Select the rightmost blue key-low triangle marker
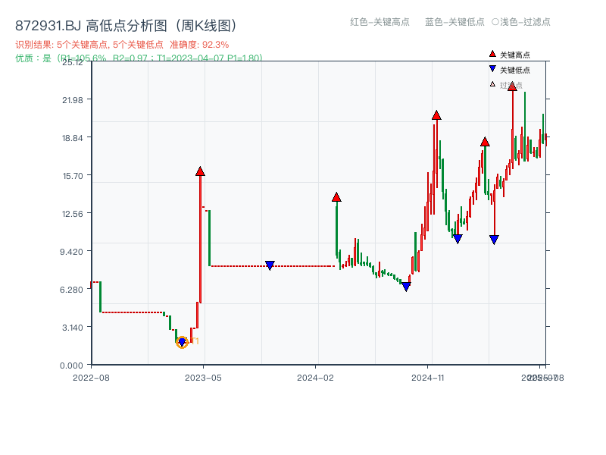 [x=494, y=238]
